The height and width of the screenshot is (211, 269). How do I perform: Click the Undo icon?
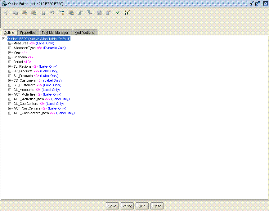point(52,12)
